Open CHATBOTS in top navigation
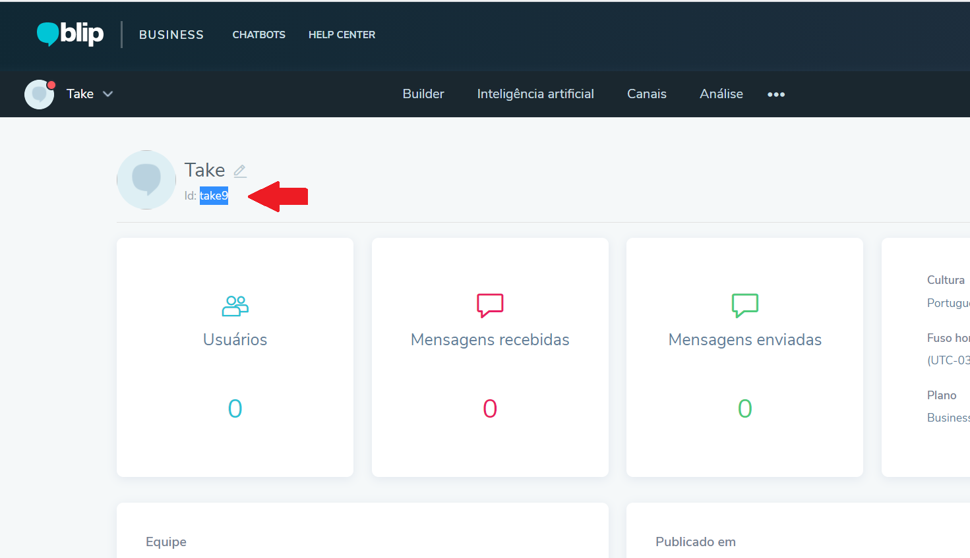This screenshot has width=970, height=558. (258, 35)
